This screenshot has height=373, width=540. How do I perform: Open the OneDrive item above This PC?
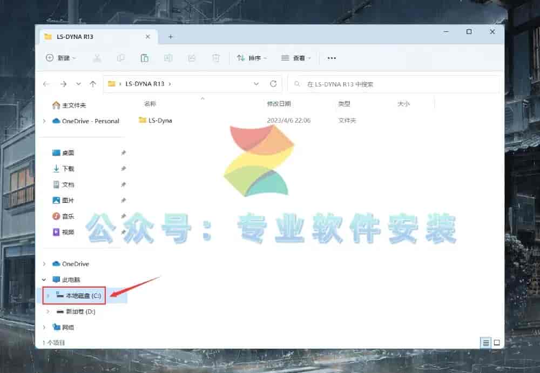(70, 264)
